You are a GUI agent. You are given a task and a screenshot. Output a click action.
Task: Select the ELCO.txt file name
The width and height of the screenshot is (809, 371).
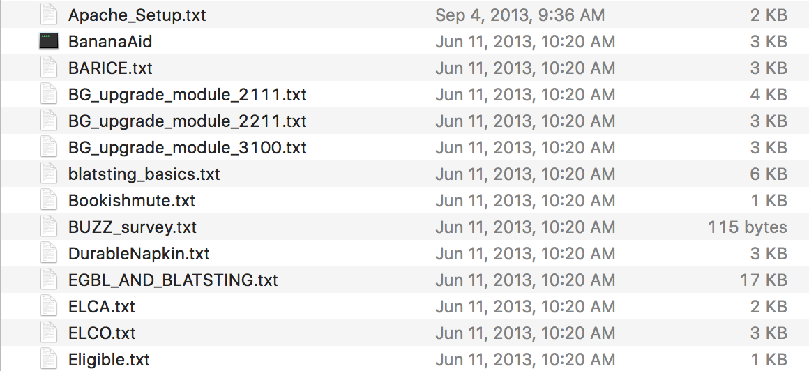coord(102,333)
